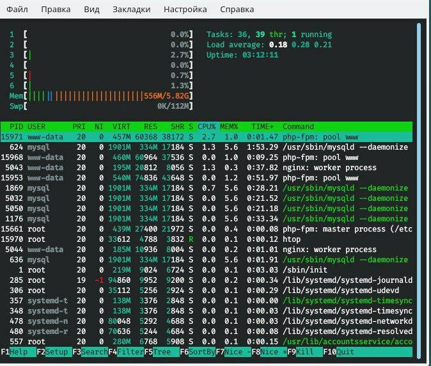The image size is (431, 366).
Task: Select process row PID 1176 mysqld
Action: (207, 219)
